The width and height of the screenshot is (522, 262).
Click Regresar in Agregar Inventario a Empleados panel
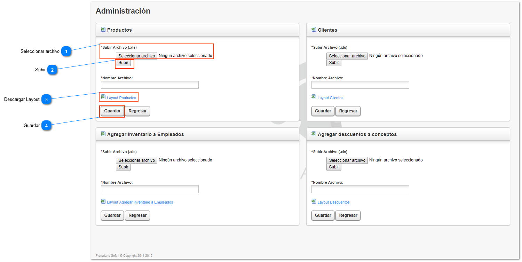[x=137, y=215]
